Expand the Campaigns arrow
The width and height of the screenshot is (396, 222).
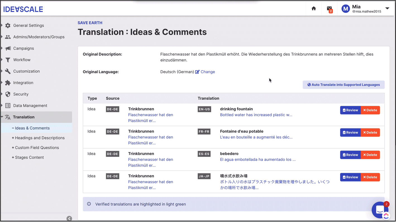point(2,48)
